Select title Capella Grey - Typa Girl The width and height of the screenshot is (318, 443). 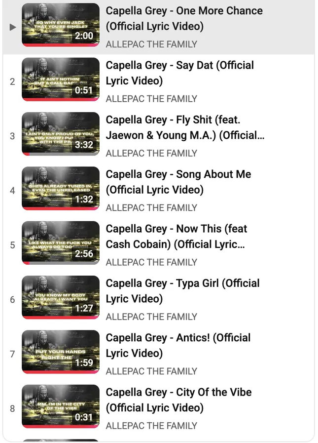pos(182,291)
